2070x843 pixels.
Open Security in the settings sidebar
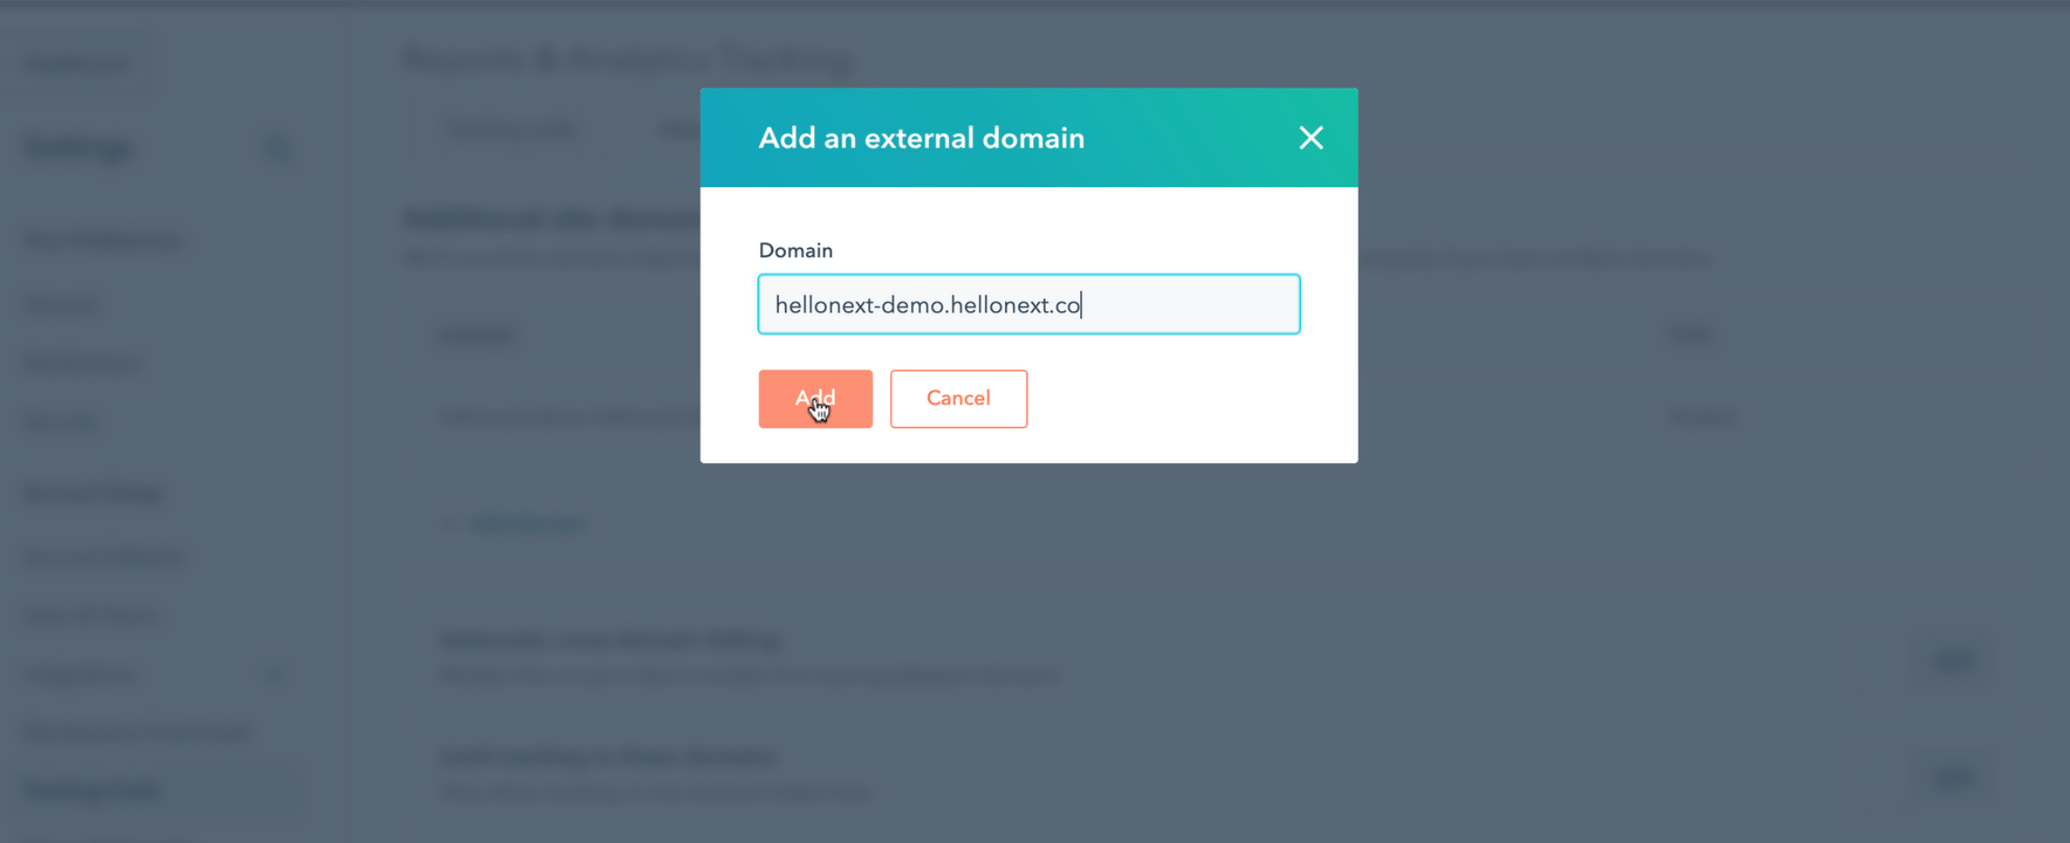pyautogui.click(x=61, y=422)
